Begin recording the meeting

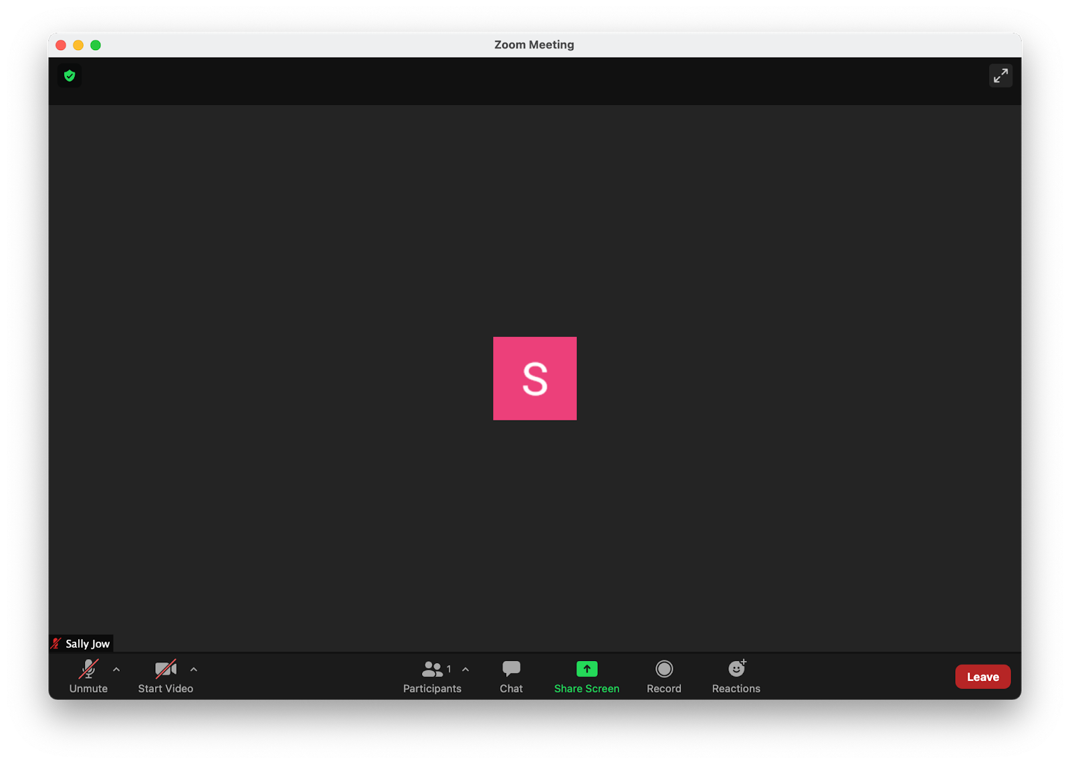(x=663, y=676)
